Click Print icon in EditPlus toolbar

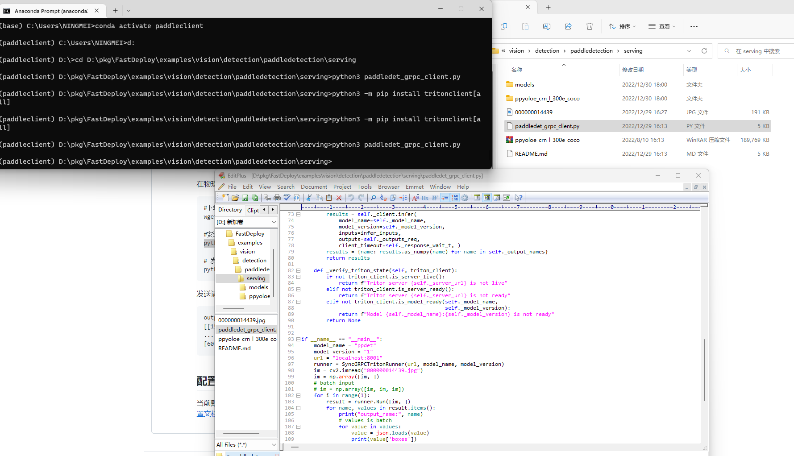pos(277,198)
